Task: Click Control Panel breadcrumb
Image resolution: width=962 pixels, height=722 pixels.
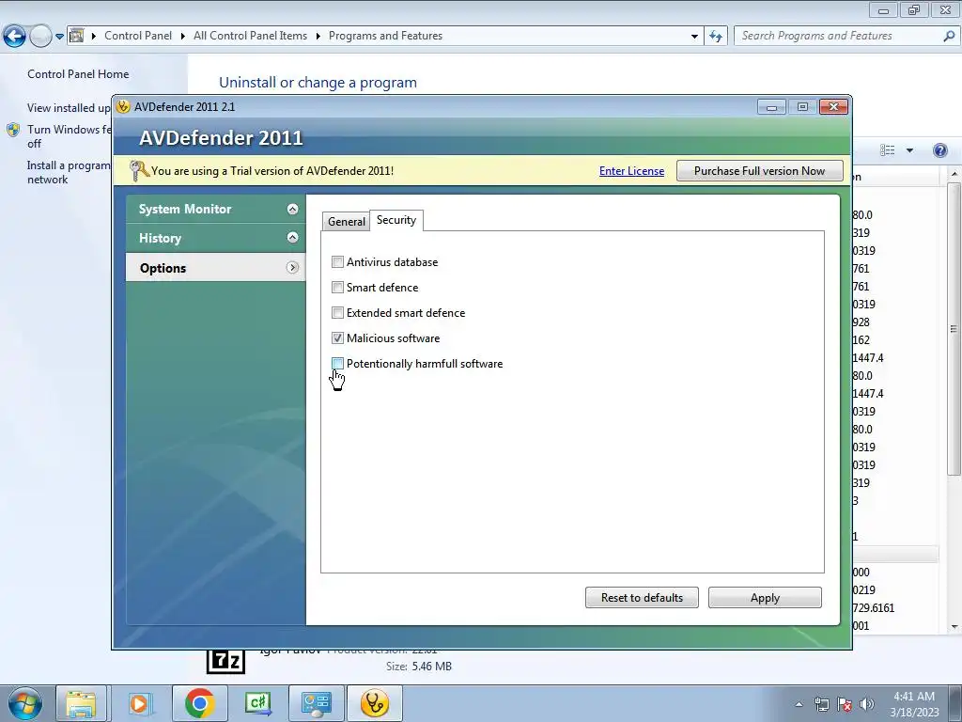Action: point(138,36)
